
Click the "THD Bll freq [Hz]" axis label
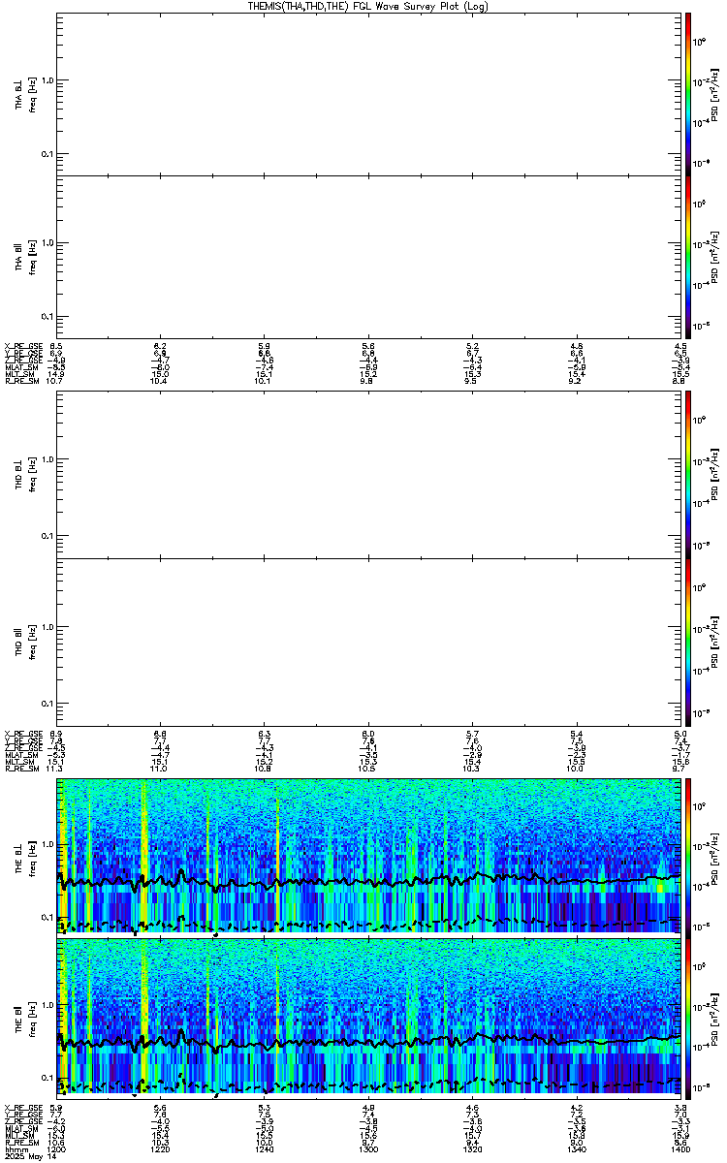26,642
